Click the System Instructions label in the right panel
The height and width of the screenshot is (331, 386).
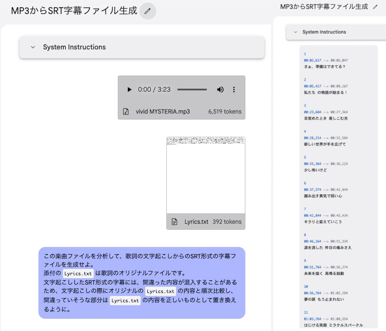coord(324,32)
